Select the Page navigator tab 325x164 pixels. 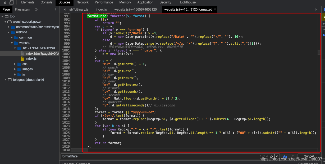tap(6, 10)
